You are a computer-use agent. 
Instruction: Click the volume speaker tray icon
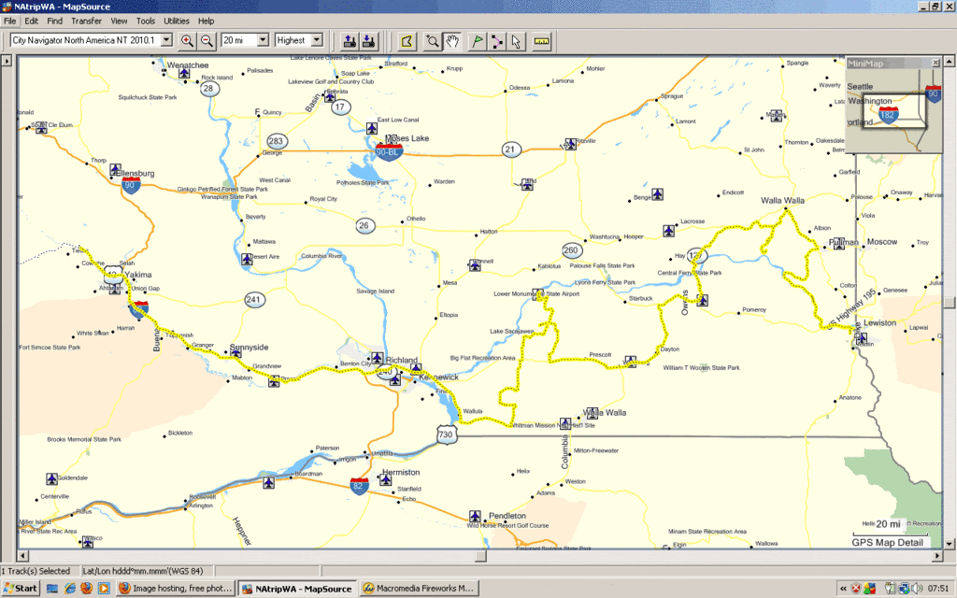pyautogui.click(x=917, y=589)
